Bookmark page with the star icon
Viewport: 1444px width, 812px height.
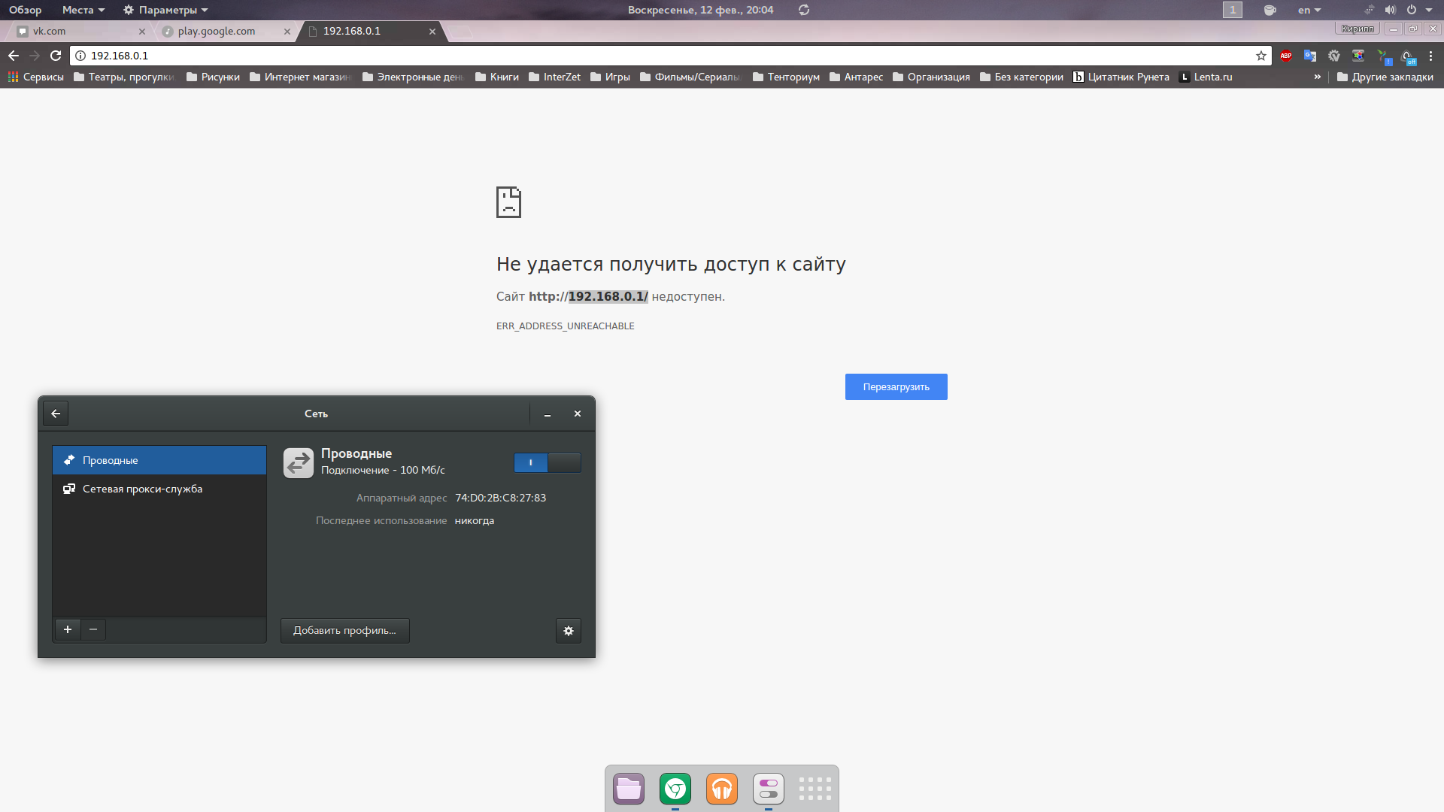tap(1261, 56)
